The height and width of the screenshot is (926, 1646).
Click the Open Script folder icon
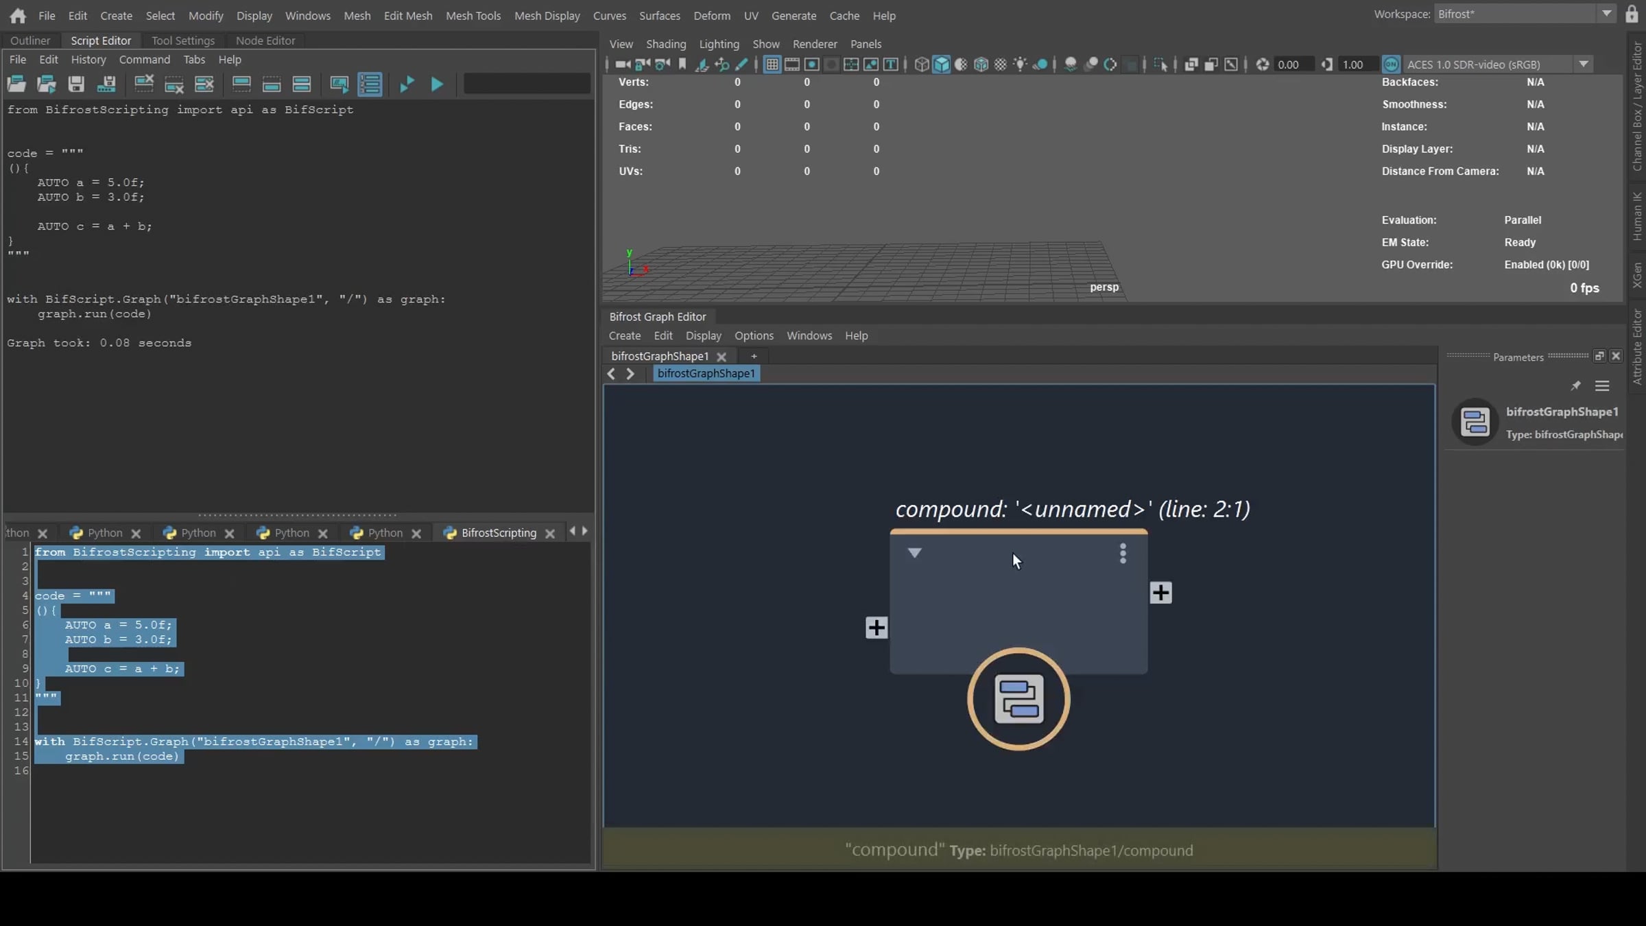click(x=16, y=84)
